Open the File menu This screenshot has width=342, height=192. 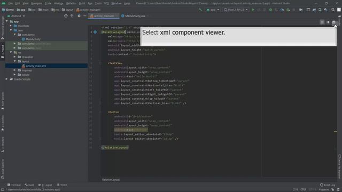(x=10, y=3)
